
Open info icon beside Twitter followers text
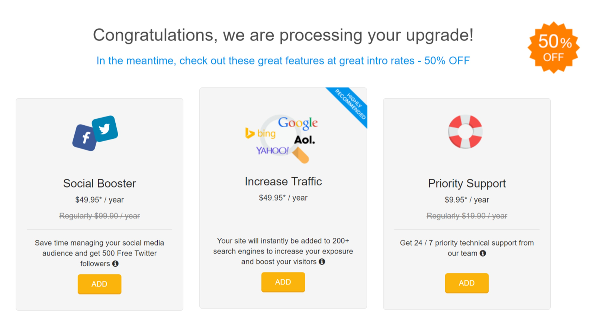[115, 264]
